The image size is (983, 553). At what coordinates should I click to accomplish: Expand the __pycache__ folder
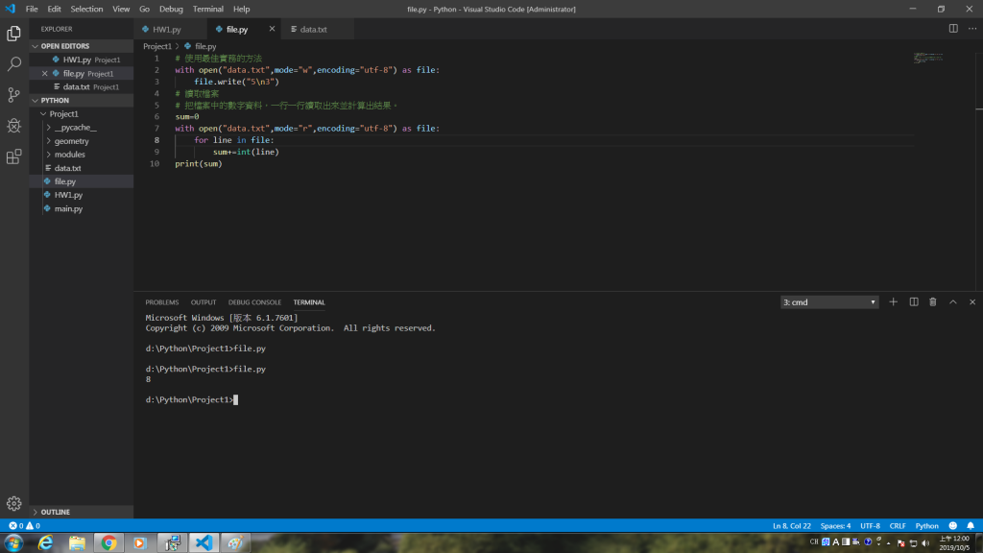click(x=49, y=128)
